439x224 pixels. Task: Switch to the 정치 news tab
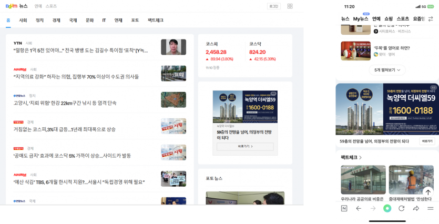tap(39, 21)
